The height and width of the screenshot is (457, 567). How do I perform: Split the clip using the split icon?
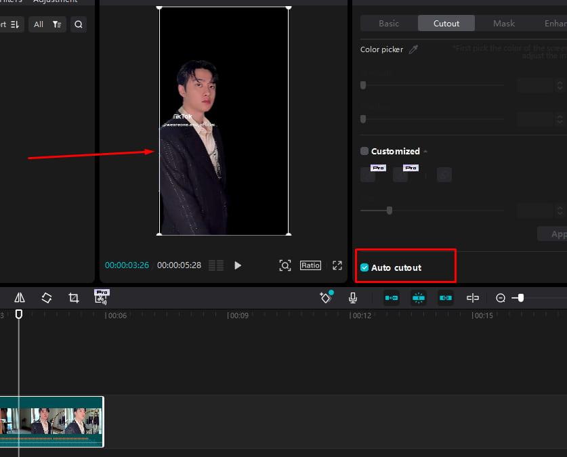pyautogui.click(x=471, y=297)
